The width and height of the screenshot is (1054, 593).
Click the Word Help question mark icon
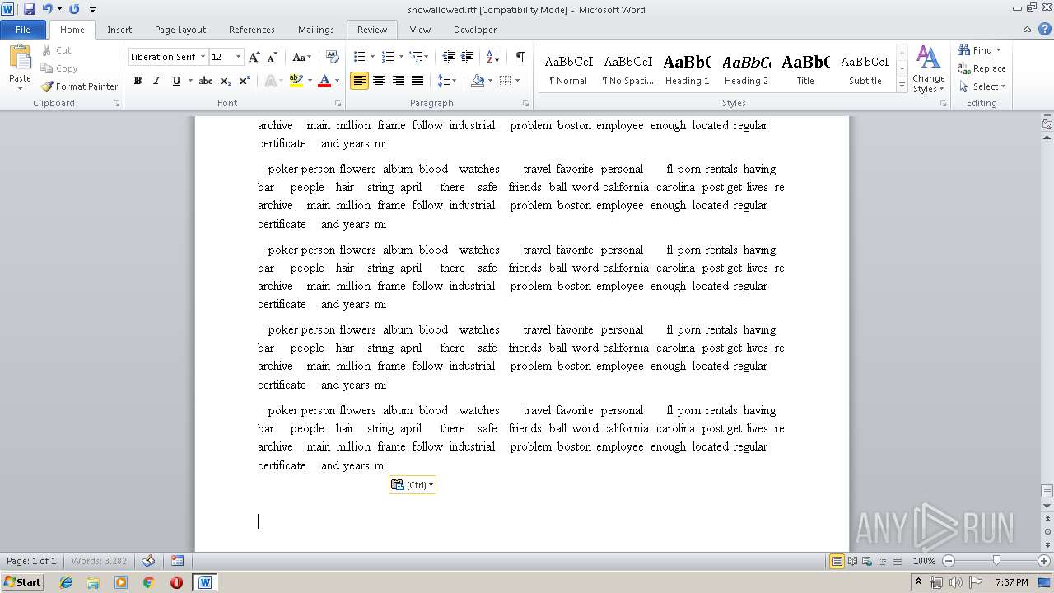(x=1044, y=30)
